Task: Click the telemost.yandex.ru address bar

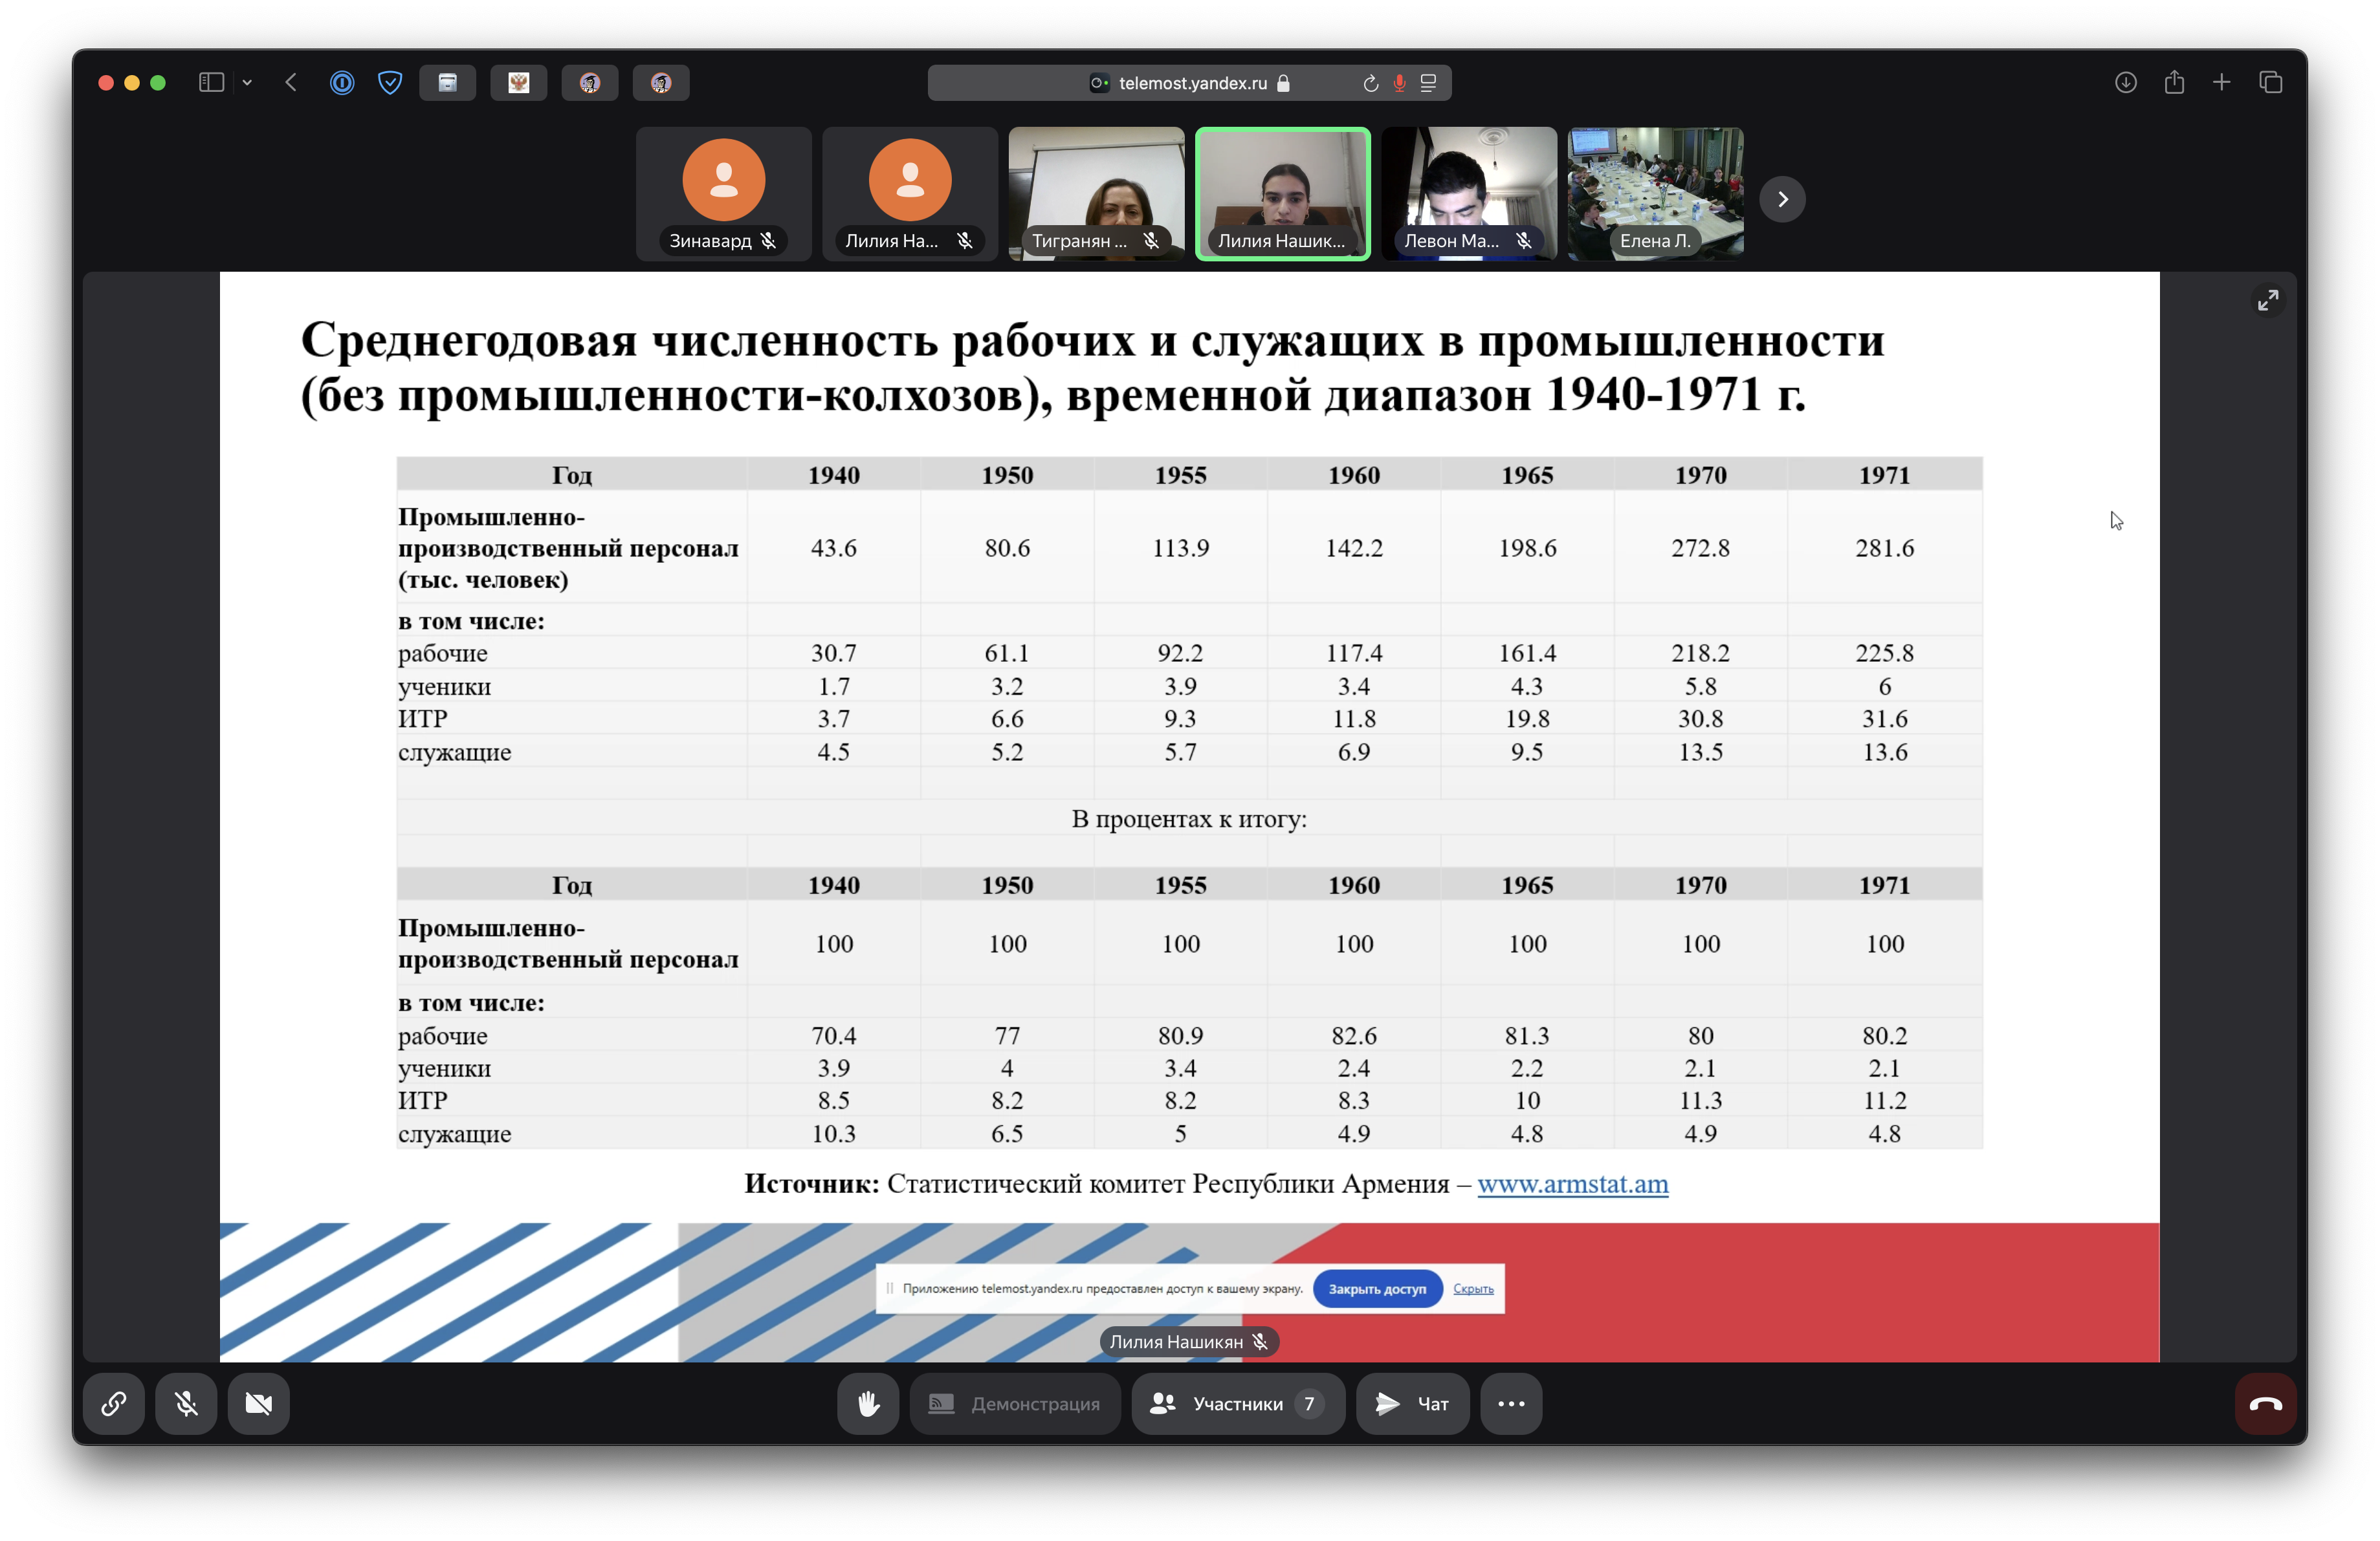Action: coord(1189,83)
